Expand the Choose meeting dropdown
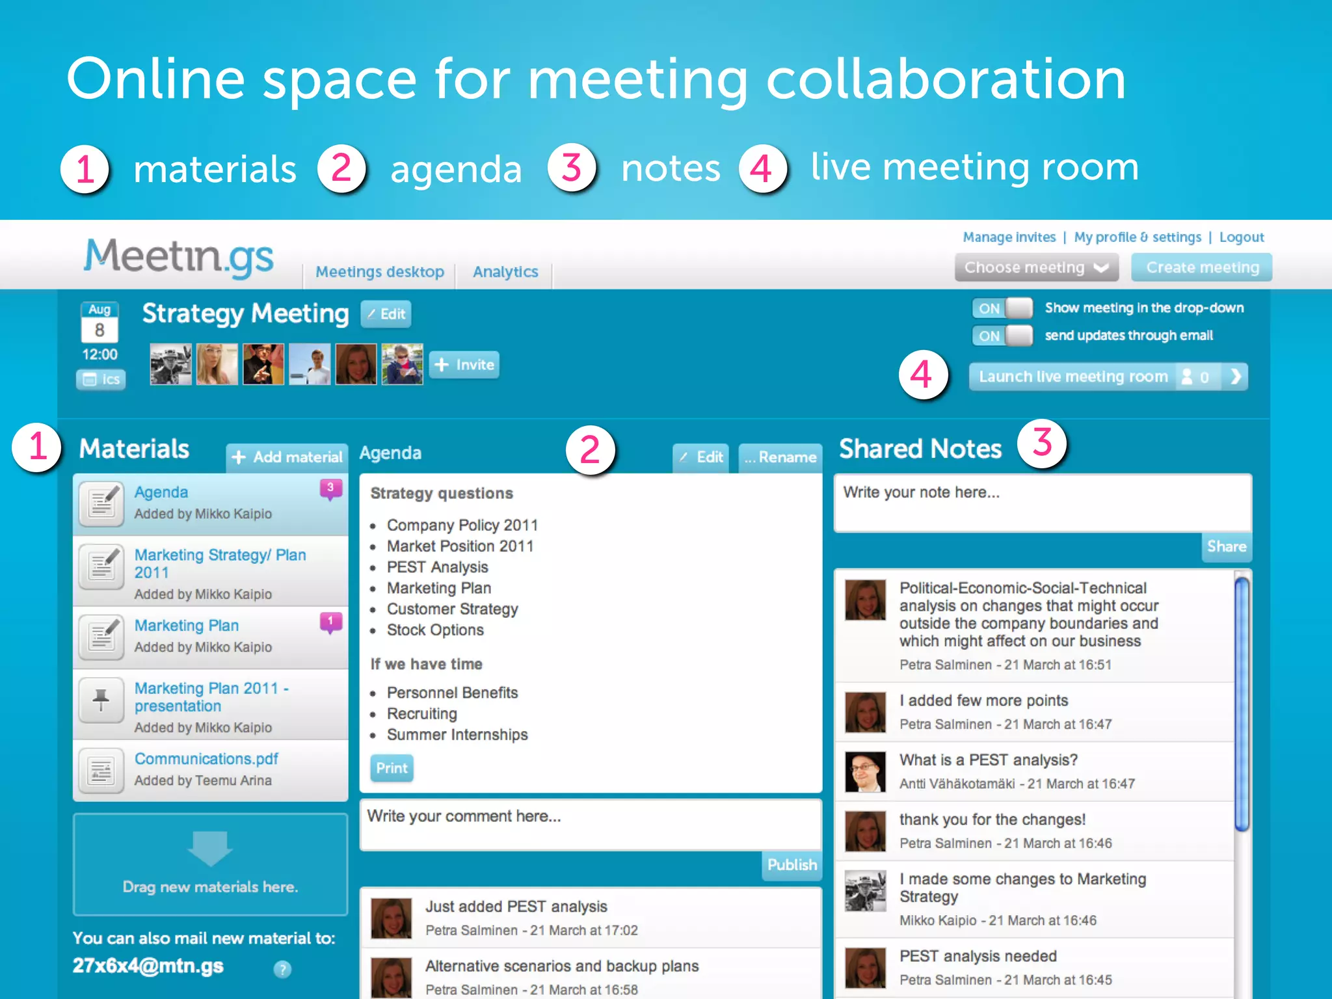The width and height of the screenshot is (1332, 999). pos(1036,267)
